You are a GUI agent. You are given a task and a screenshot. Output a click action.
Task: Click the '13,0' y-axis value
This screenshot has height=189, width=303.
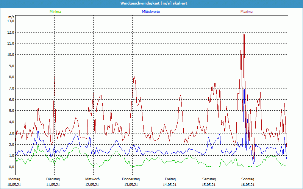(11, 21)
